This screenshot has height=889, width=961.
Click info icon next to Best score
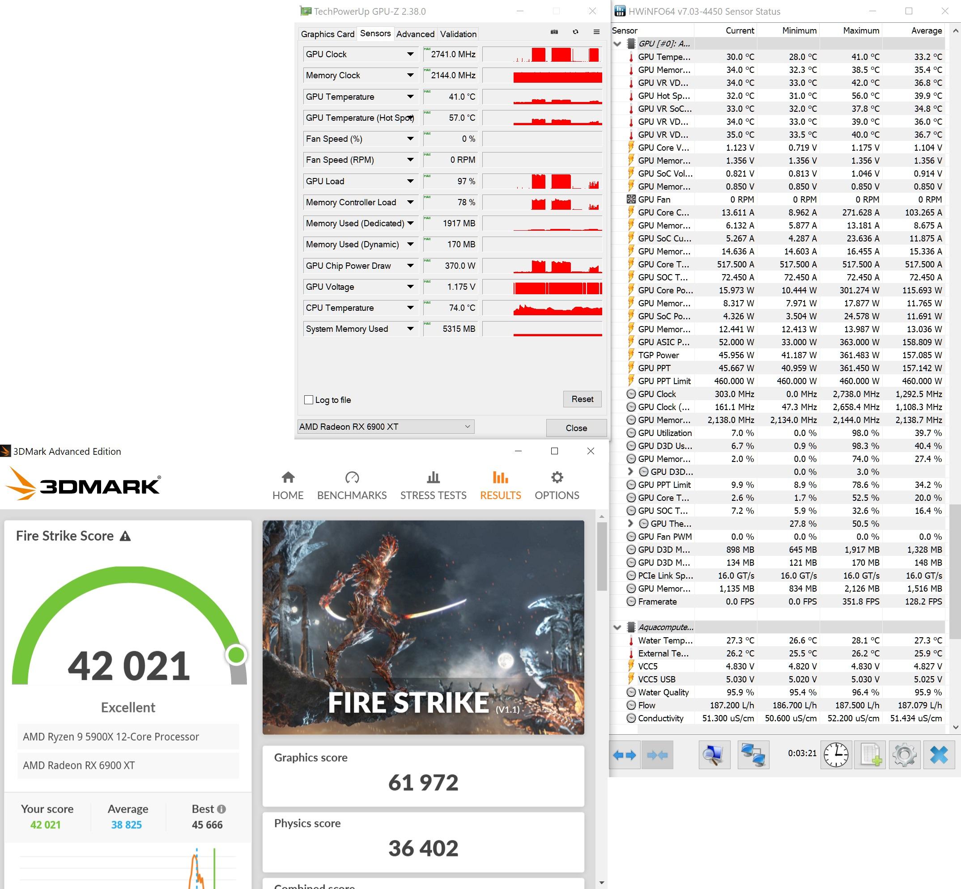pyautogui.click(x=221, y=809)
